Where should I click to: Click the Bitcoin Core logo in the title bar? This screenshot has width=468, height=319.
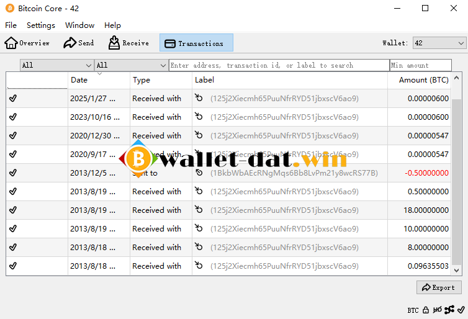(10, 8)
